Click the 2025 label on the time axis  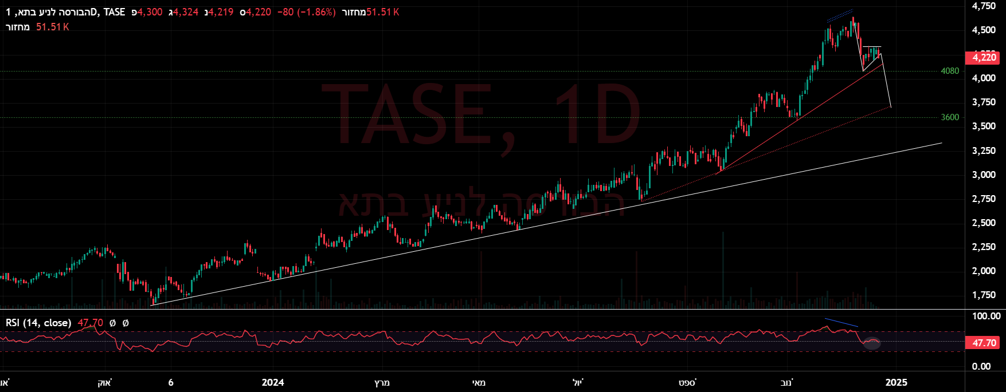tap(896, 382)
